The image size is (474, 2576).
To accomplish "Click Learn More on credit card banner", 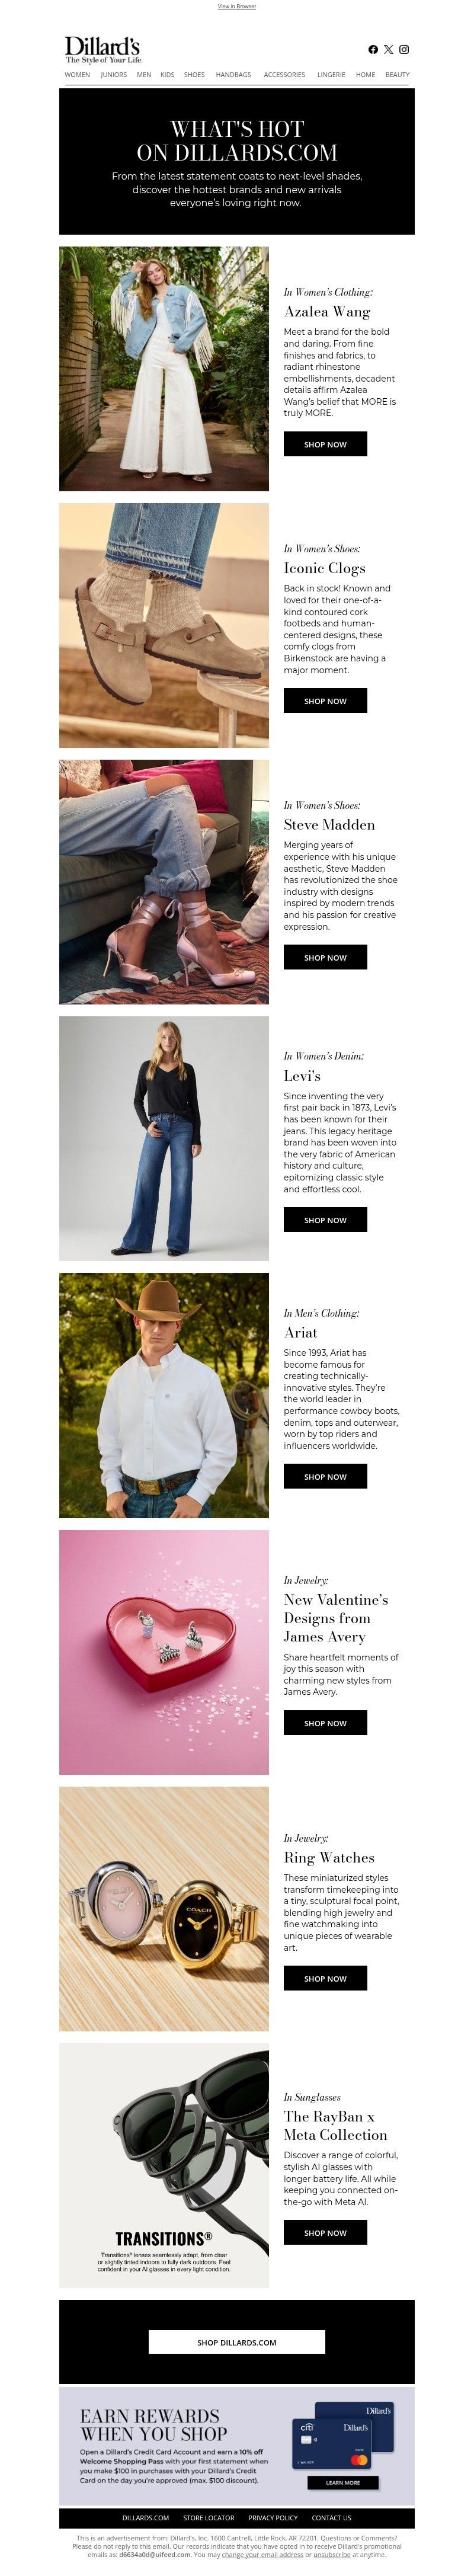I will (342, 2482).
